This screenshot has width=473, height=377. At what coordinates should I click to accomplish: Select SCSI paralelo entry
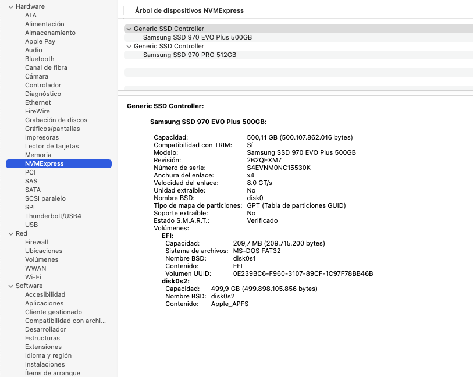[45, 199]
